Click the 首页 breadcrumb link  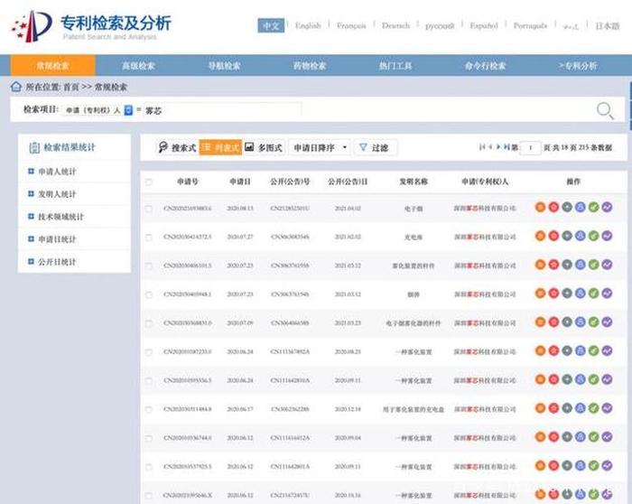point(71,87)
